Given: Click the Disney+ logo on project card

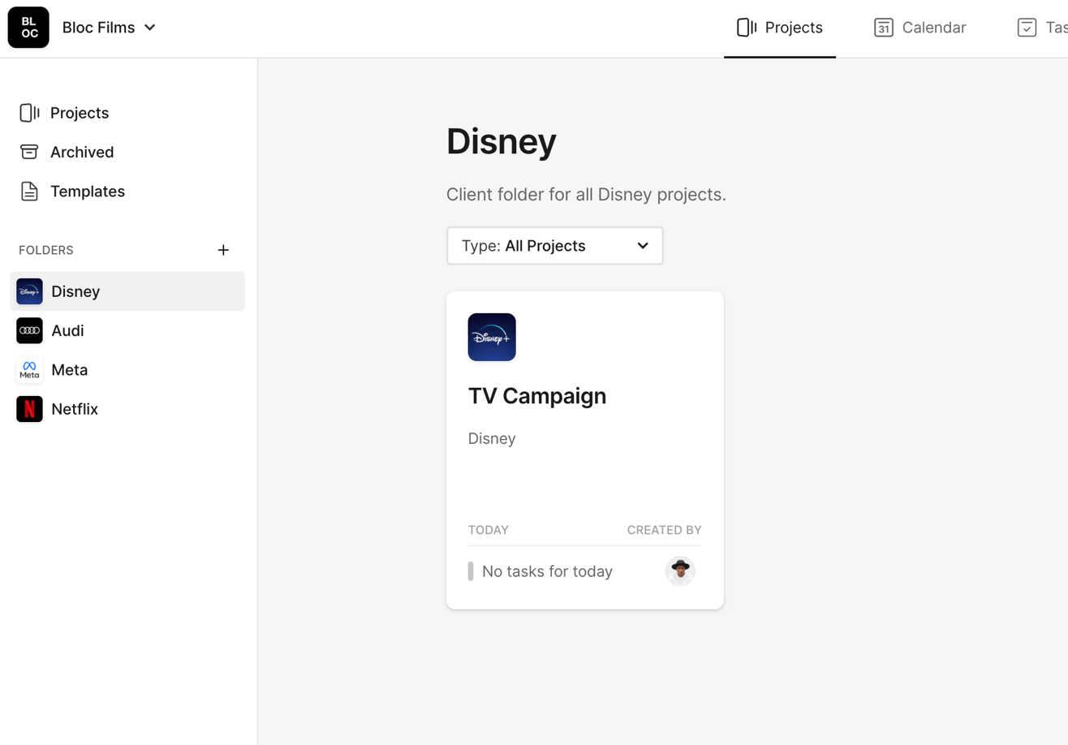Looking at the screenshot, I should [x=492, y=337].
